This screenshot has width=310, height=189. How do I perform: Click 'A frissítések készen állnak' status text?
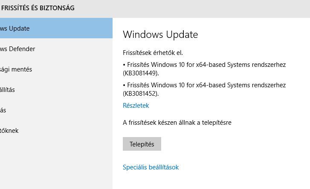[x=177, y=123]
